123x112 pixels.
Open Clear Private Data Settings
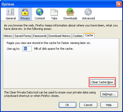tap(109, 94)
